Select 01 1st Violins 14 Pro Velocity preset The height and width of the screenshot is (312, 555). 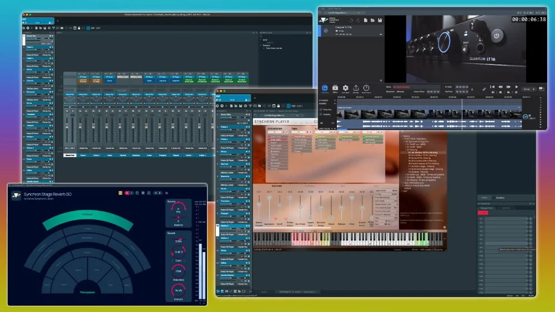click(423, 153)
